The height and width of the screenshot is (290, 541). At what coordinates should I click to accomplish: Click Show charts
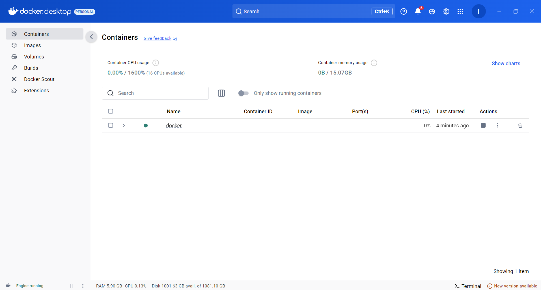point(506,64)
